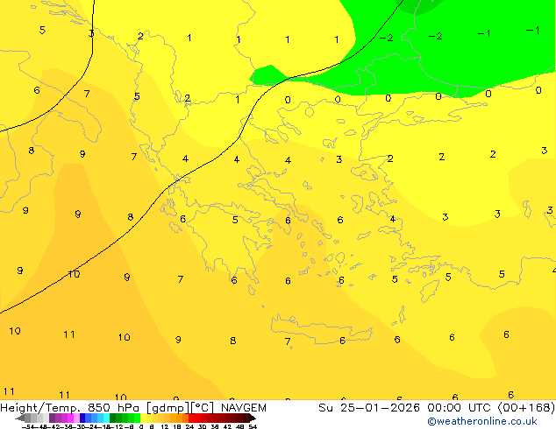Click the temperature color scale bar
The width and height of the screenshot is (556, 429).
[135, 418]
